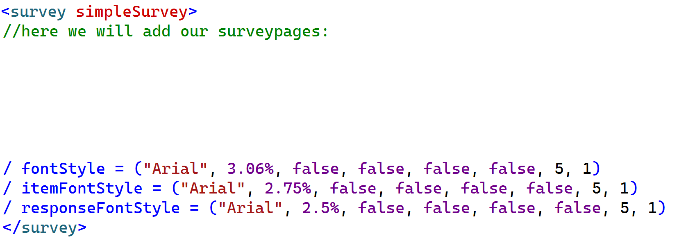
Task: Click the opening survey tag keyword
Action: 38,12
